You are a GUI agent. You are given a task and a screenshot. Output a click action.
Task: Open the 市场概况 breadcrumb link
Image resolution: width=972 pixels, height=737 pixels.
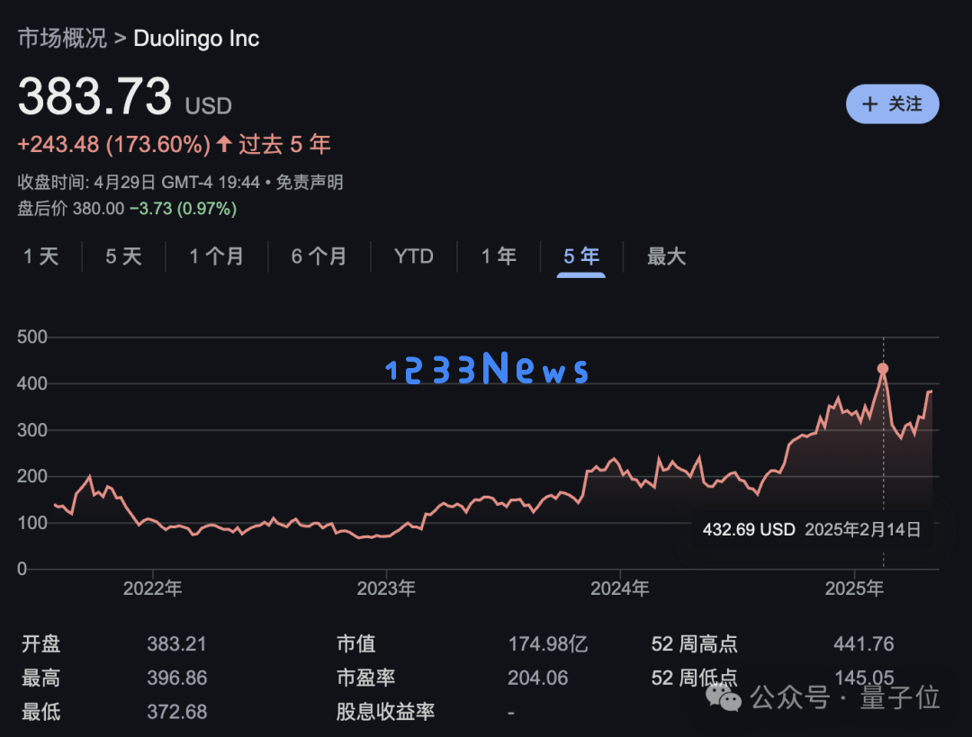tap(62, 39)
